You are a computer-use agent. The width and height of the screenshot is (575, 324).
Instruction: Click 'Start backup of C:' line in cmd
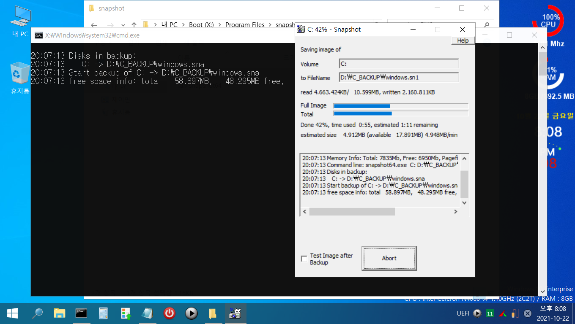[x=145, y=73]
